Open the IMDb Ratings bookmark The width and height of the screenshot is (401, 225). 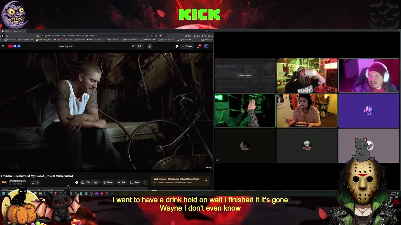[x=44, y=40]
